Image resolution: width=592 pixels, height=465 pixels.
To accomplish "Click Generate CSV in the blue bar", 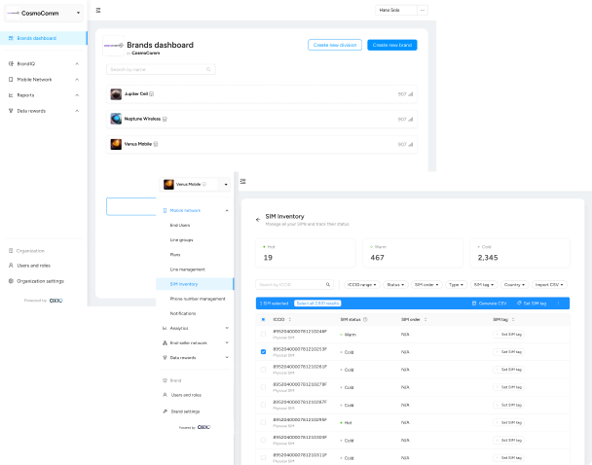I will 490,304.
